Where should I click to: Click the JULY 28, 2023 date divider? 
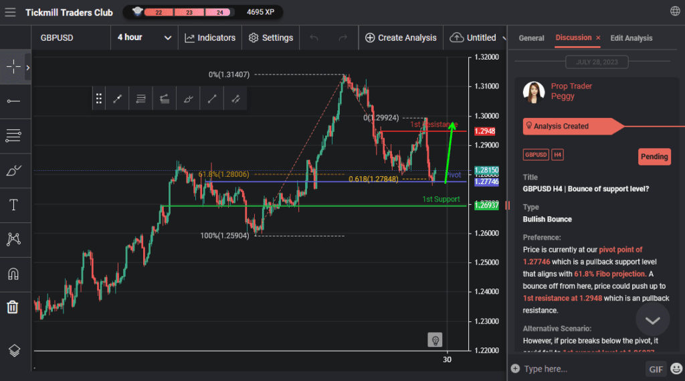[x=597, y=62]
